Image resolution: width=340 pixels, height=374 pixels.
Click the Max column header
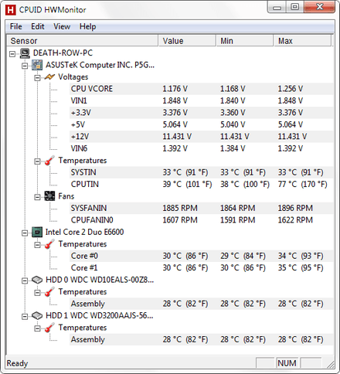click(x=302, y=41)
